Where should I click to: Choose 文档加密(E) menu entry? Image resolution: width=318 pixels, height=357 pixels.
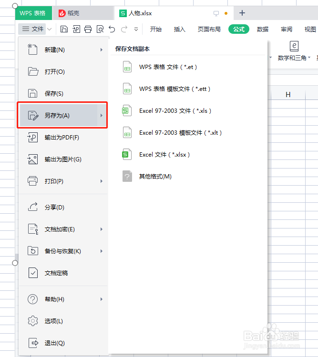pos(62,229)
